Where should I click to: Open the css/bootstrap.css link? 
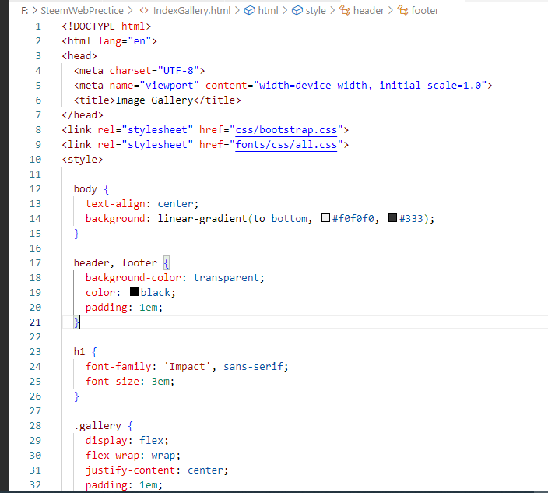coord(286,130)
